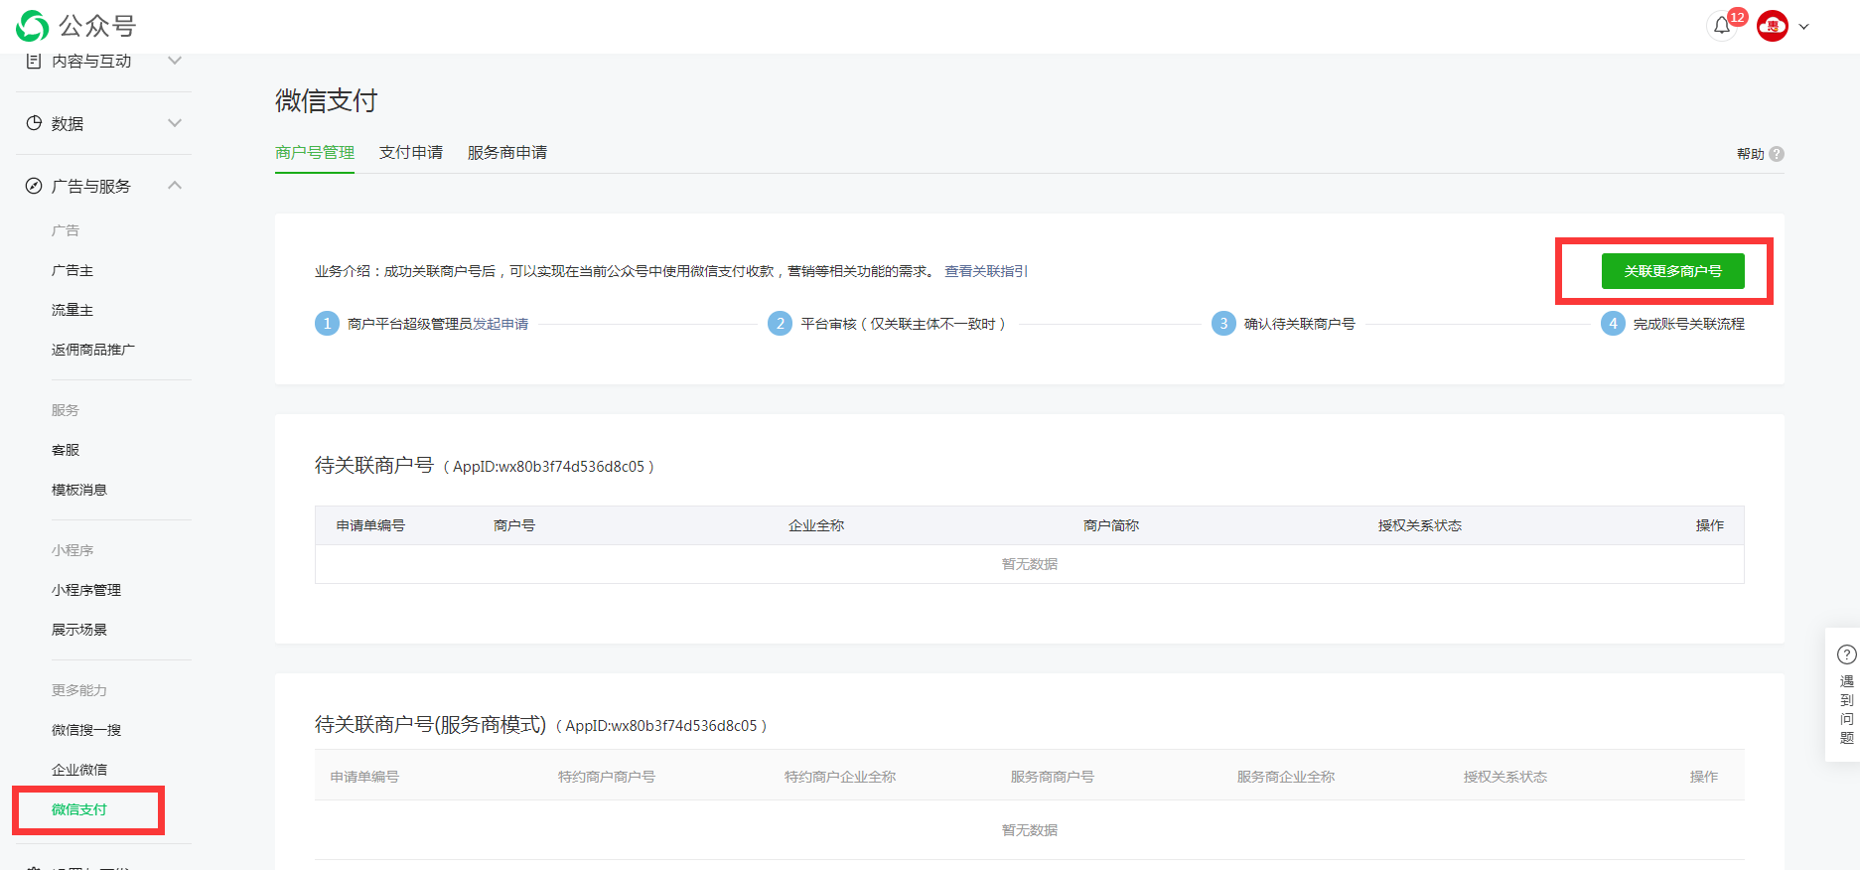The height and width of the screenshot is (870, 1860).
Task: Click the 特约商户企业全称 column header
Action: click(840, 777)
